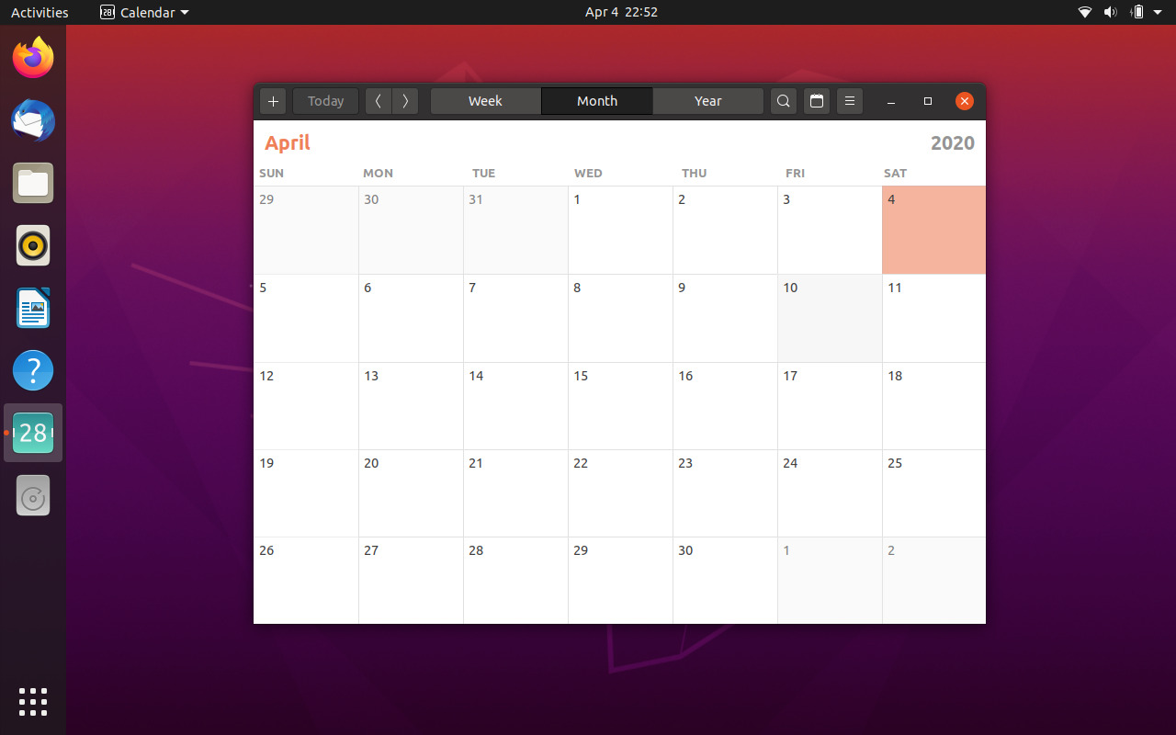Switch to the Year view
1176x735 pixels.
tap(707, 101)
